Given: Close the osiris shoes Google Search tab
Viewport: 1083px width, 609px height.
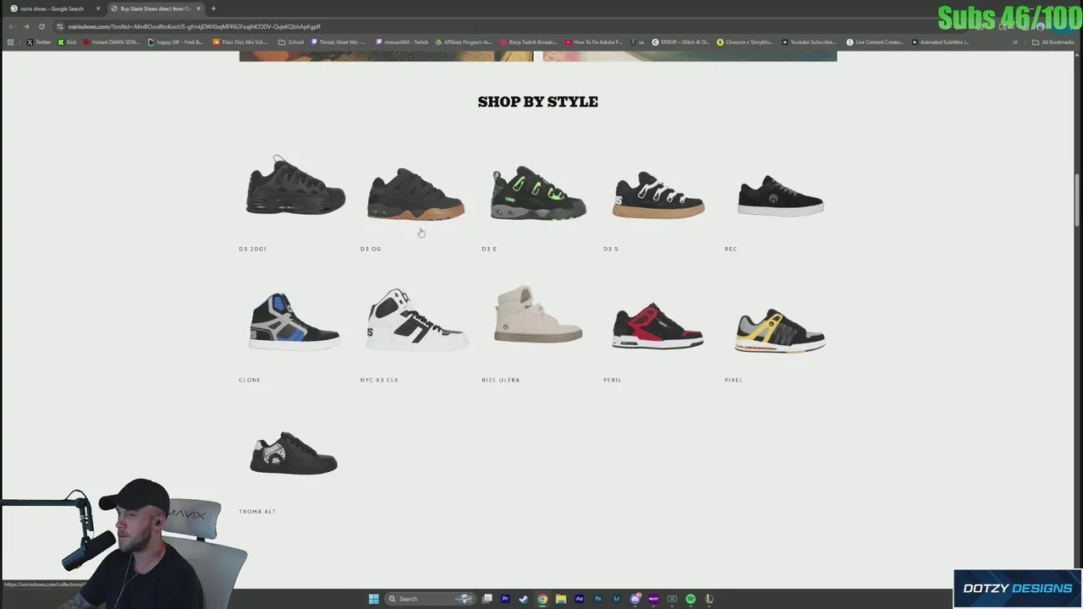Looking at the screenshot, I should click(98, 8).
